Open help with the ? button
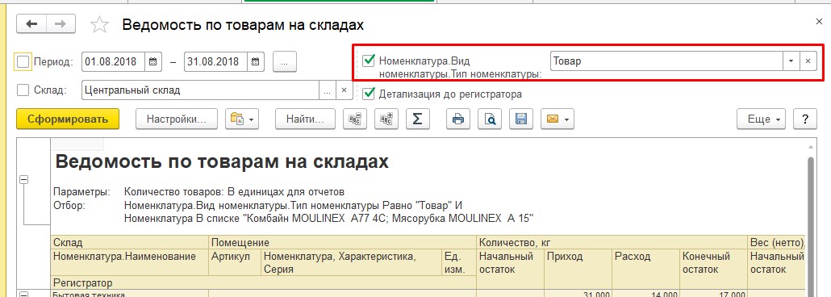Viewport: 831px width, 297px height. point(805,119)
